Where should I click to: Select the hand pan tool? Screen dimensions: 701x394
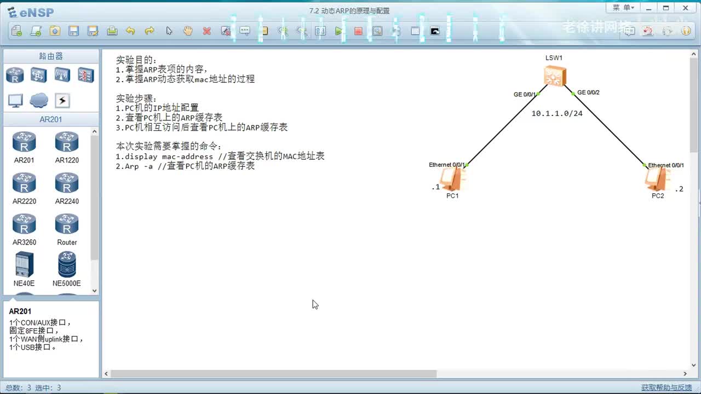click(x=188, y=31)
